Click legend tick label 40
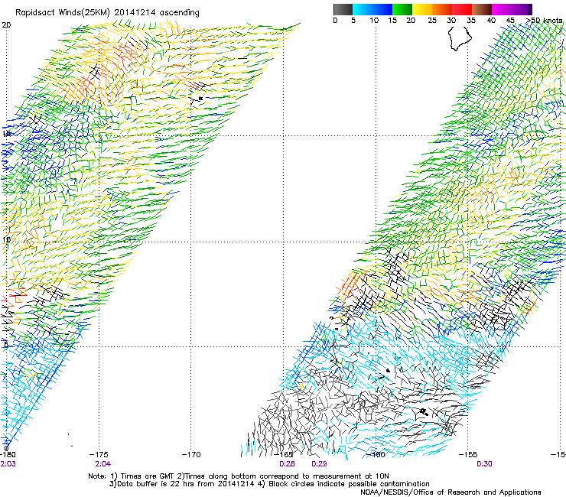 coord(491,21)
